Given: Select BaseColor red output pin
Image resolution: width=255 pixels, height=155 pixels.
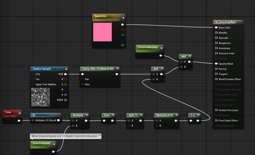Looking at the screenshot, I should (x=122, y=30).
